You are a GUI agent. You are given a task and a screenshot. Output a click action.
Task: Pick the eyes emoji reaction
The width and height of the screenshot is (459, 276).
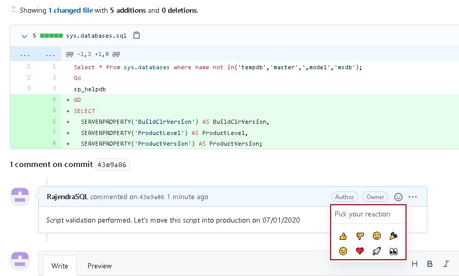(393, 251)
